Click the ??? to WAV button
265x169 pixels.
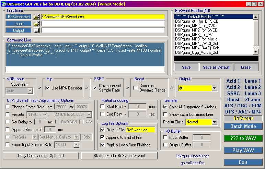pos(243,138)
